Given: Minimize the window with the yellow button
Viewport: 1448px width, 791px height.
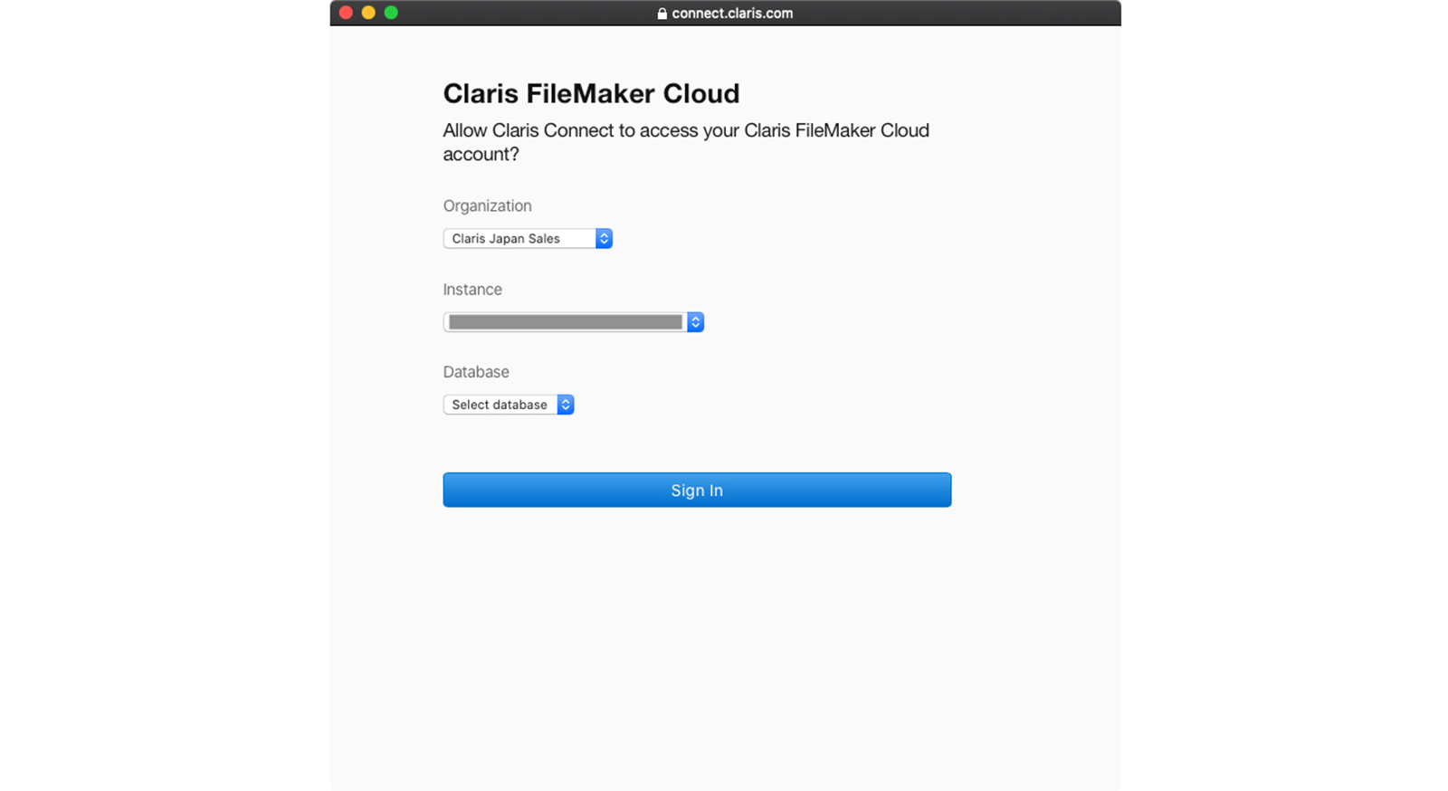Looking at the screenshot, I should pyautogui.click(x=368, y=13).
